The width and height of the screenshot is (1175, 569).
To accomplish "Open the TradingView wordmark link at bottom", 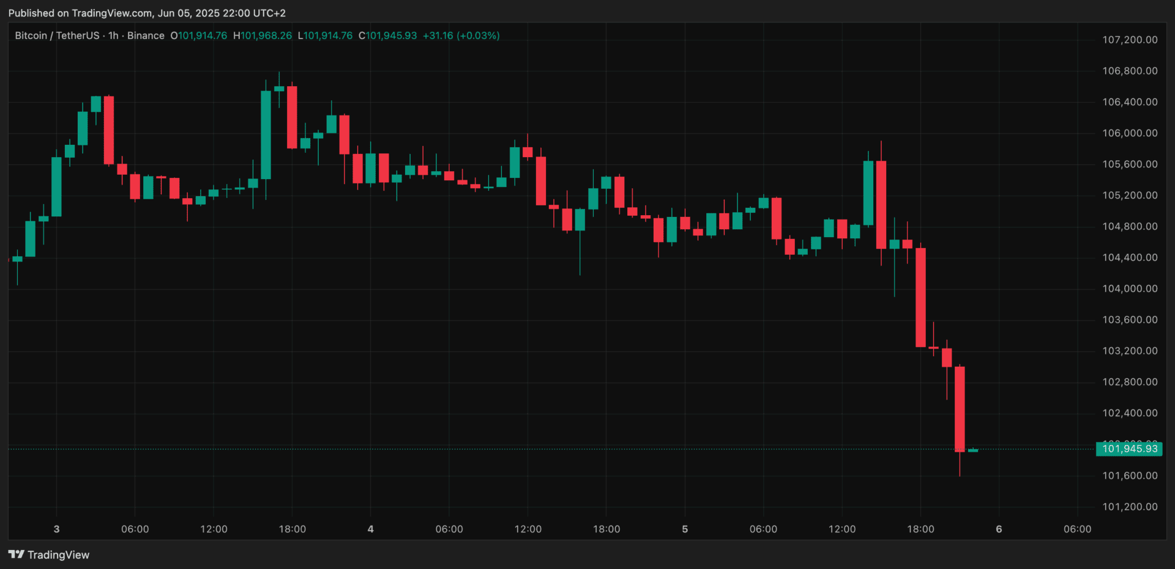I will [x=58, y=555].
